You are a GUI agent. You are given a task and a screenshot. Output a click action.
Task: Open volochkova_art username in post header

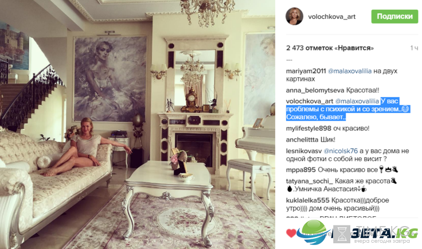click(331, 17)
